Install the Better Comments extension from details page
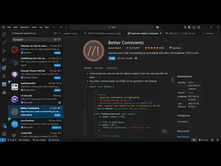This screenshot has height=166, width=221. (112, 58)
